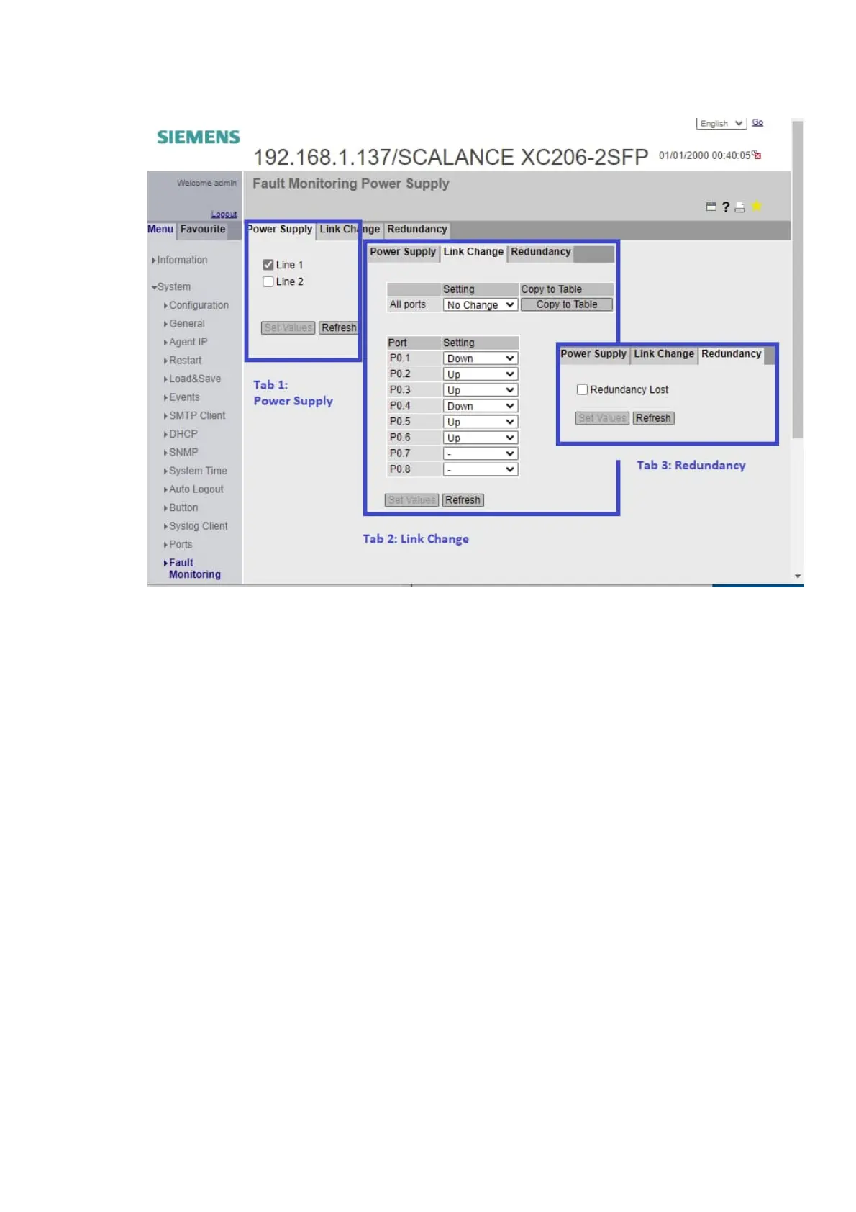This screenshot has height=1212, width=856.
Task: Select Redundancy tab in Tab 2 panel
Action: tap(541, 252)
